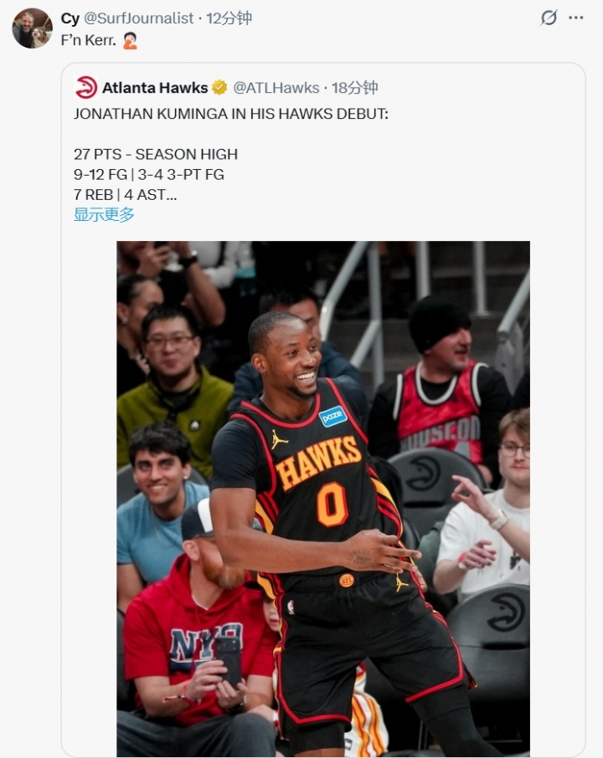The width and height of the screenshot is (603, 758).
Task: Click the 7 REB | 4 AST line
Action: (x=126, y=194)
